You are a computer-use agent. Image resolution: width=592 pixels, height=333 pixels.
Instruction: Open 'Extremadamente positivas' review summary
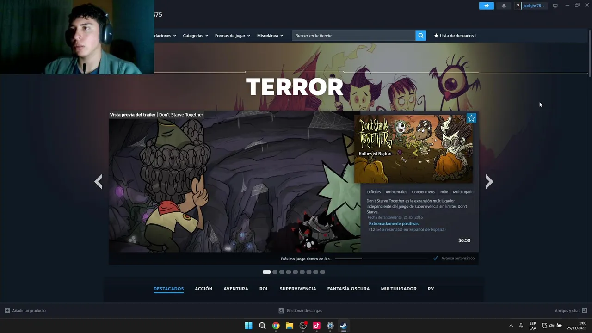click(394, 224)
